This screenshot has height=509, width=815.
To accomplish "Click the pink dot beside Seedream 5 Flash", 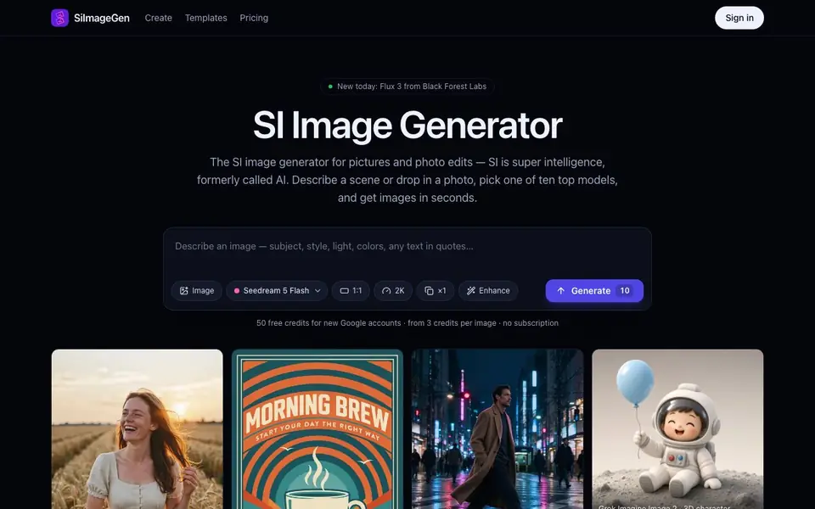I will point(237,291).
